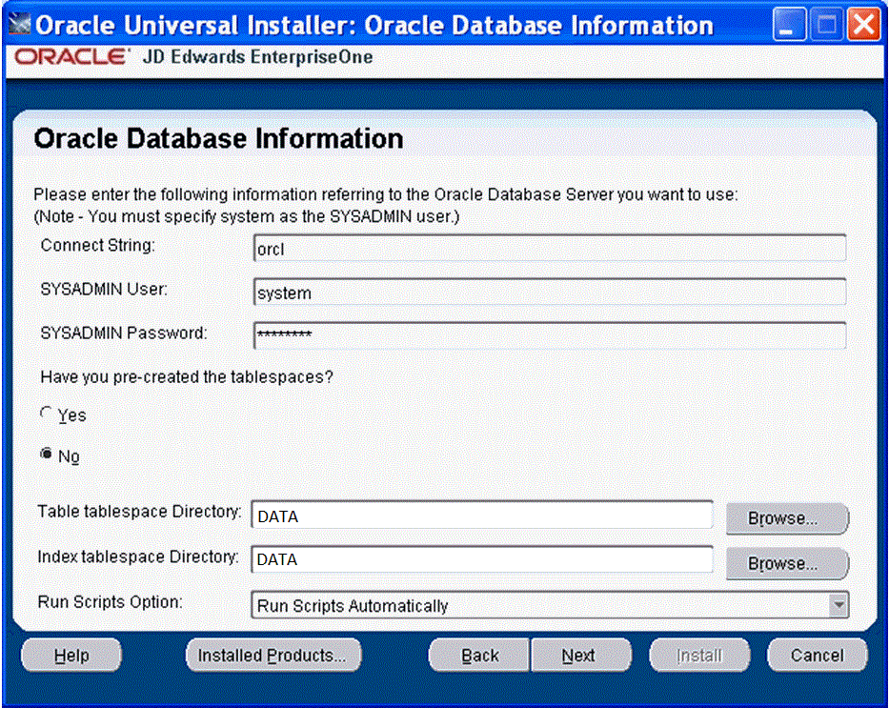Go Back to the previous installer step
The width and height of the screenshot is (889, 708).
click(479, 656)
